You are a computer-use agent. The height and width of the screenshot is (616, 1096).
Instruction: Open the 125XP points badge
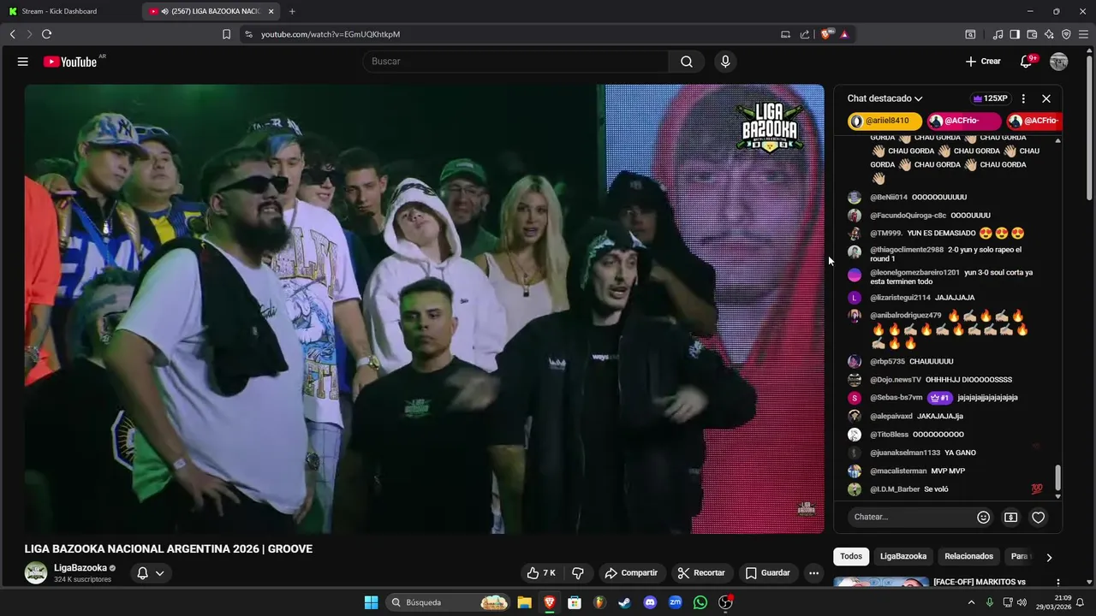pos(990,98)
